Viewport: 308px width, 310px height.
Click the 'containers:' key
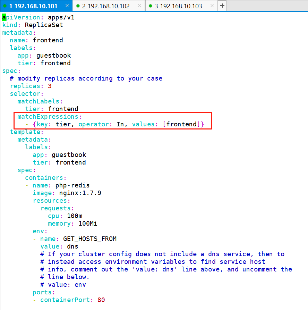pyautogui.click(x=46, y=178)
